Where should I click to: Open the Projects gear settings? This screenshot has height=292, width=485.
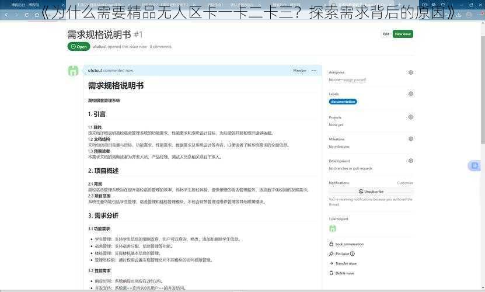coord(411,117)
